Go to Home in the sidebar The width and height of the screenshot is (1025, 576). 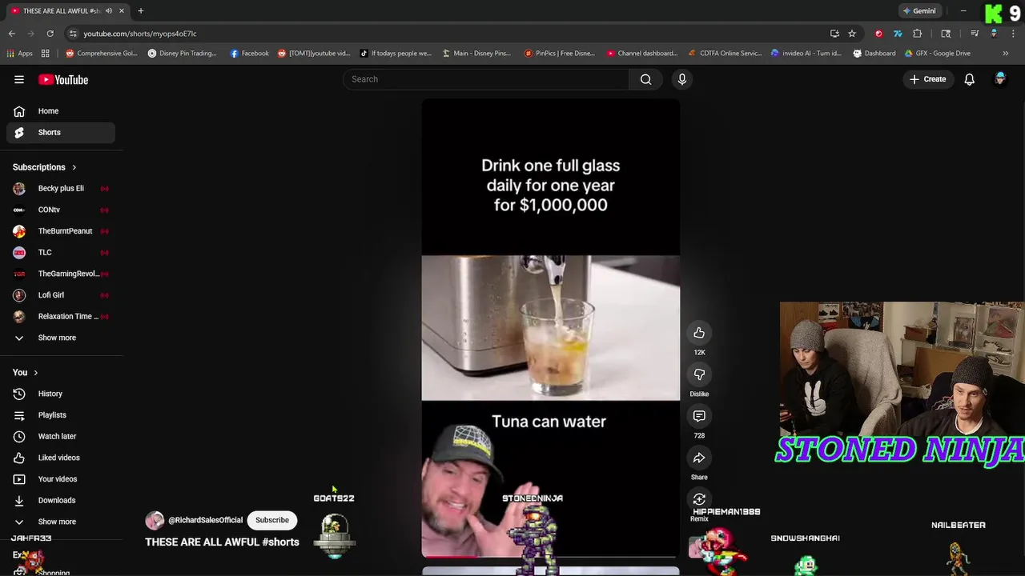tap(61, 111)
